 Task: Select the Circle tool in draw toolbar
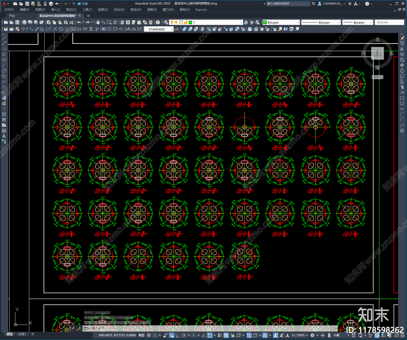click(4, 71)
